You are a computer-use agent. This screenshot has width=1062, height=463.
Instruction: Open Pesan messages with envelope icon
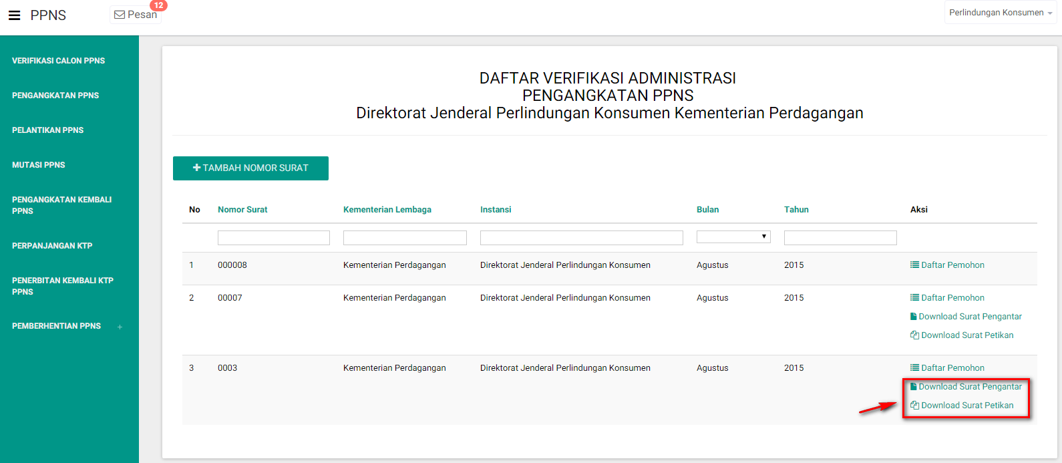136,15
